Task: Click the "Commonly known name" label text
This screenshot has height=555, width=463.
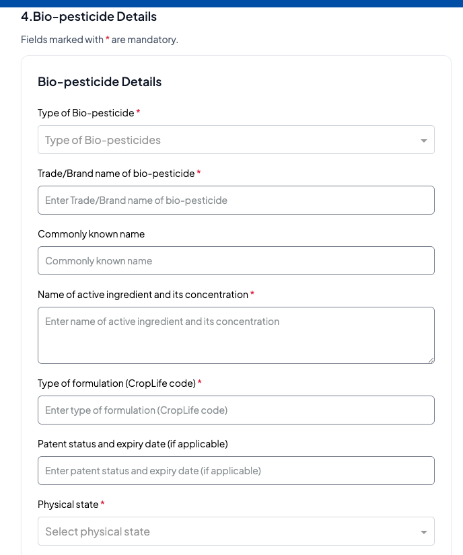Action: click(x=91, y=234)
